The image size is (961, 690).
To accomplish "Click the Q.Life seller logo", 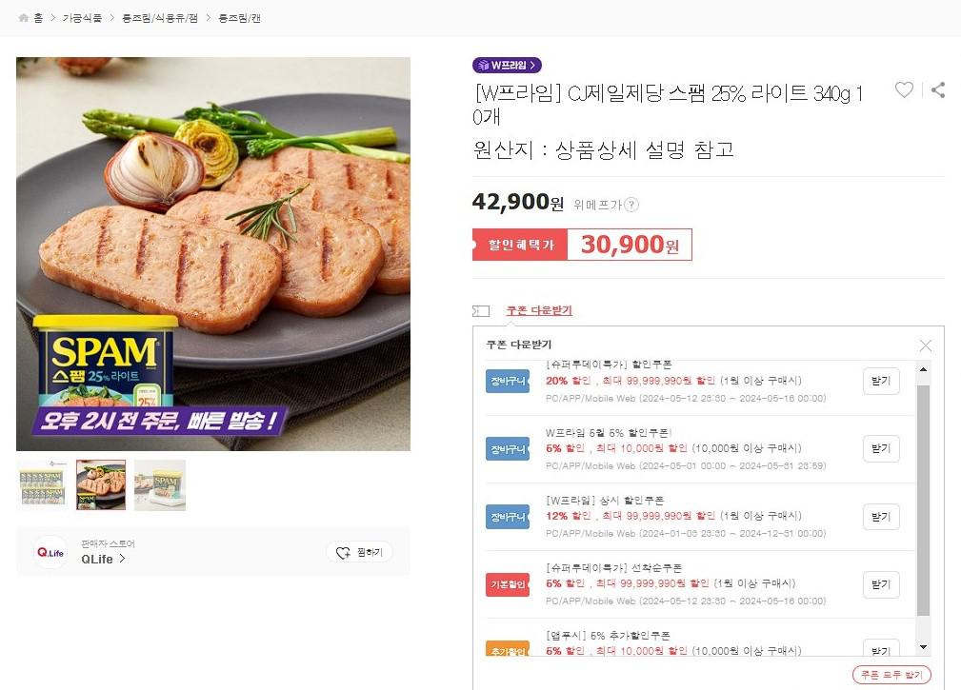I will click(x=50, y=552).
